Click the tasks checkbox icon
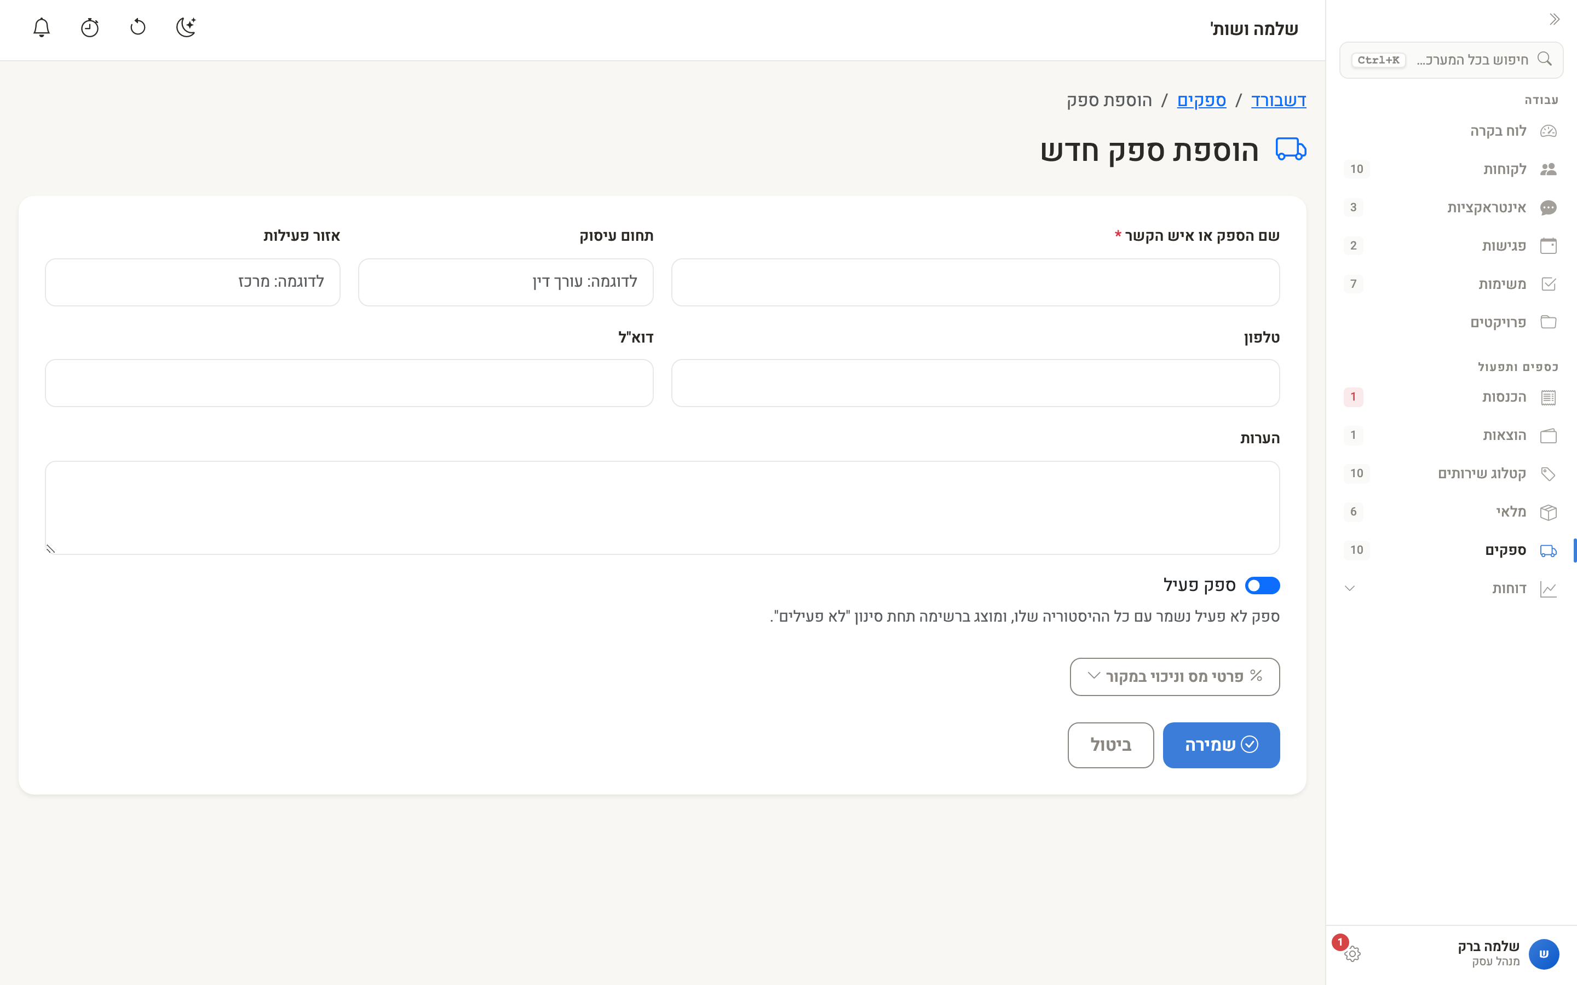This screenshot has width=1577, height=985. click(1549, 284)
